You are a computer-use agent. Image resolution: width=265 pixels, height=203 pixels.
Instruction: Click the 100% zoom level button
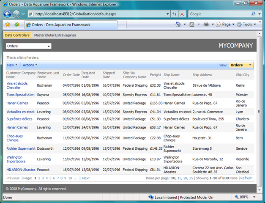[241, 197]
